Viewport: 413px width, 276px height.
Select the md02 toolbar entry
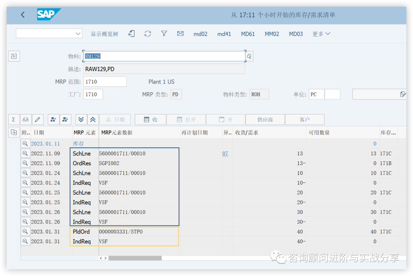[x=200, y=34]
